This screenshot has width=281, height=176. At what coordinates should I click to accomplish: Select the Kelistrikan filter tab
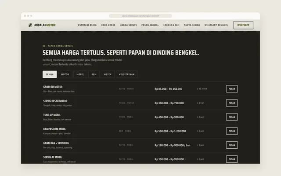pyautogui.click(x=126, y=74)
